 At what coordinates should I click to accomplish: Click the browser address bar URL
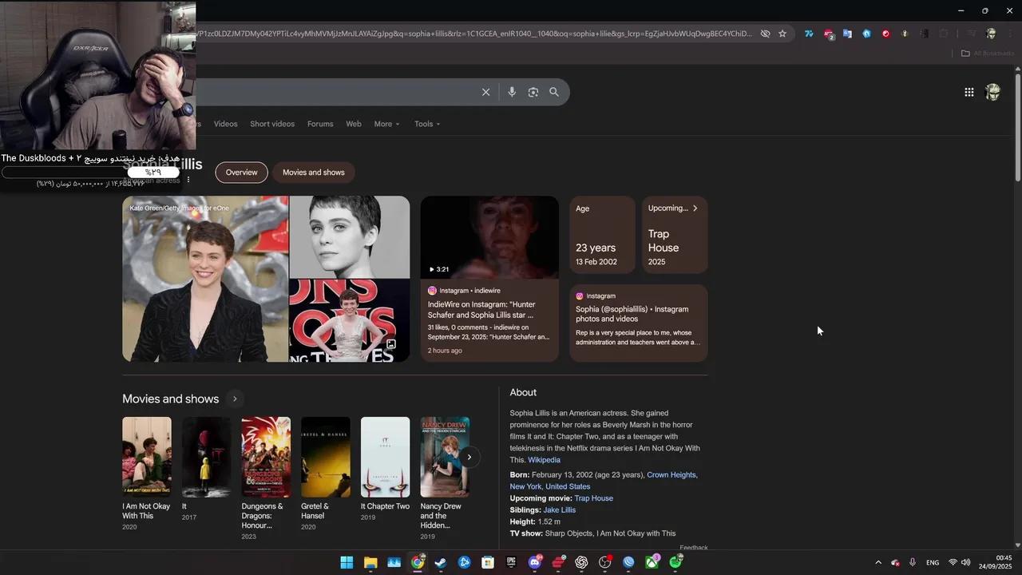click(475, 34)
